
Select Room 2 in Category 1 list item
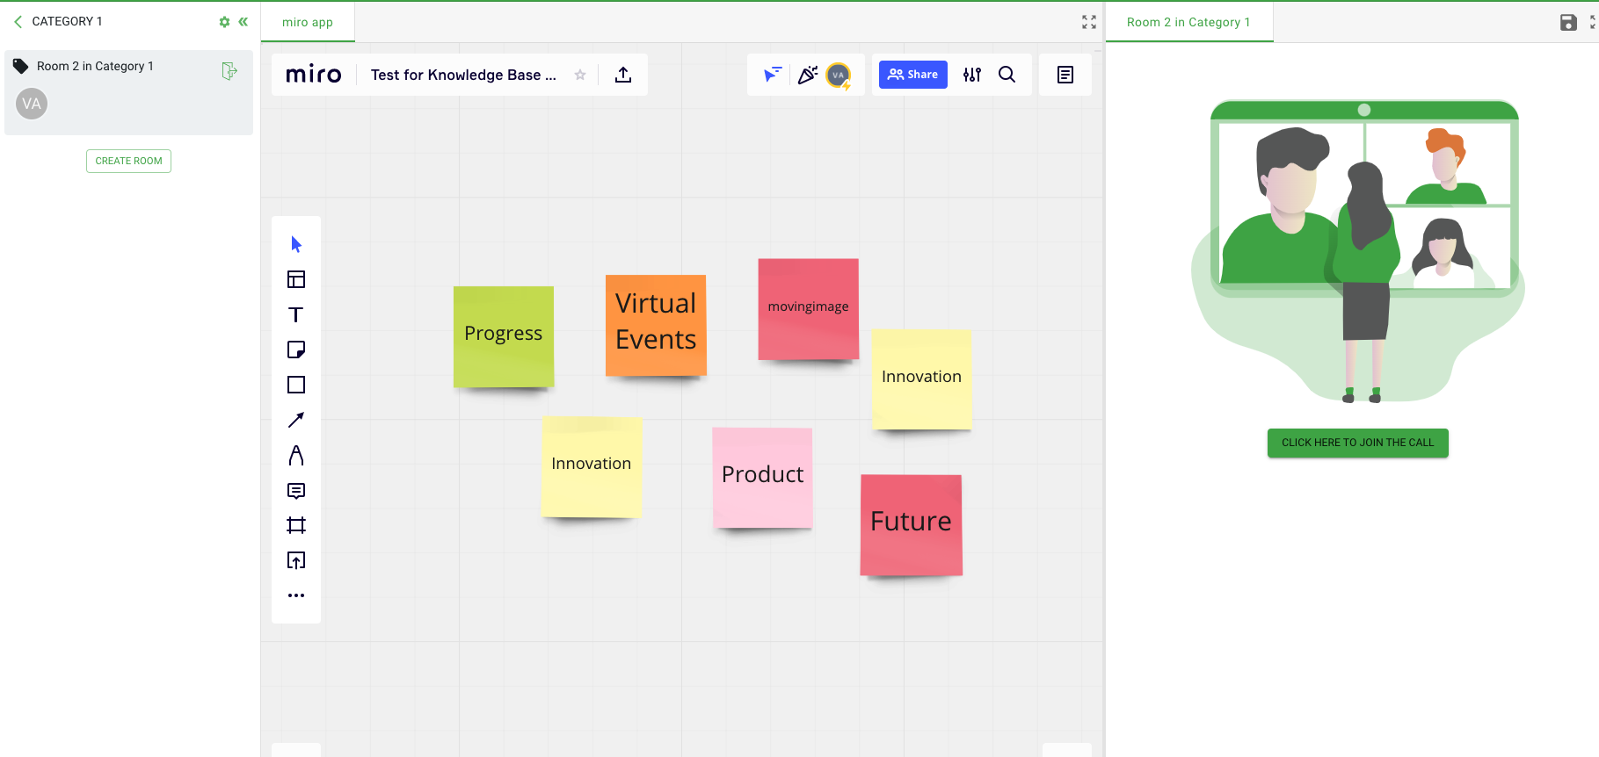click(x=128, y=92)
